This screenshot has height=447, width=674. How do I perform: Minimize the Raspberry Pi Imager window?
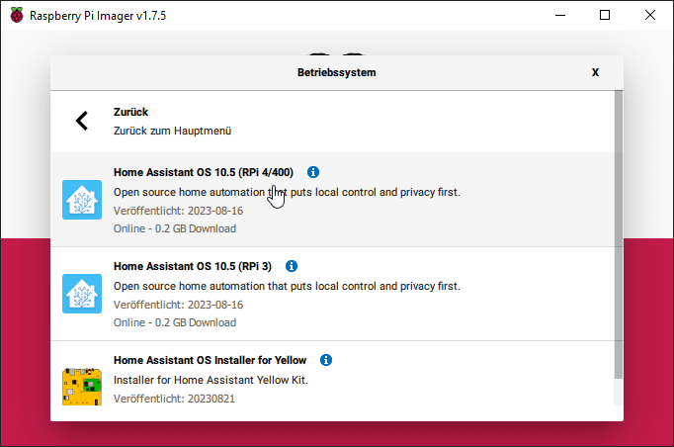[559, 15]
